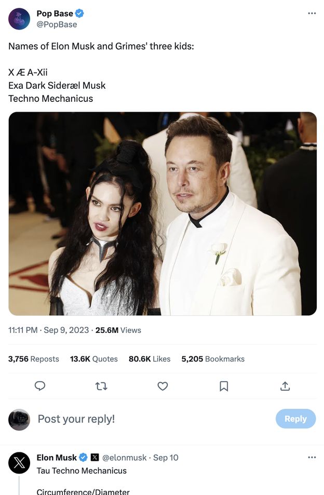This screenshot has width=324, height=495.
Task: Bookmark the post with the bookmark icon
Action: click(x=224, y=386)
